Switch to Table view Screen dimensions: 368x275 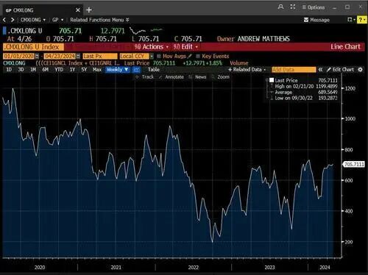154,70
